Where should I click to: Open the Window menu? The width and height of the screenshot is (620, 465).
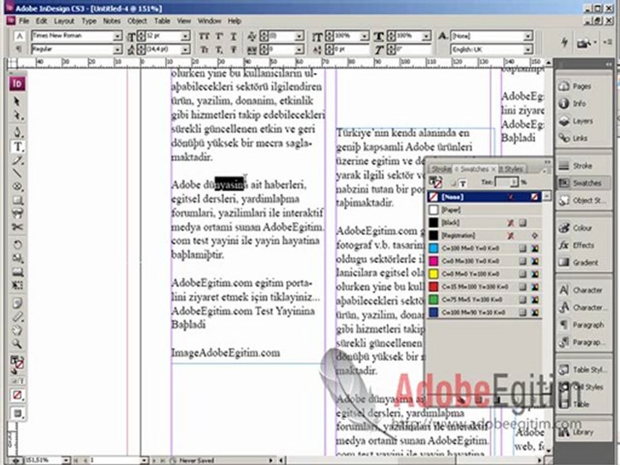coord(209,21)
